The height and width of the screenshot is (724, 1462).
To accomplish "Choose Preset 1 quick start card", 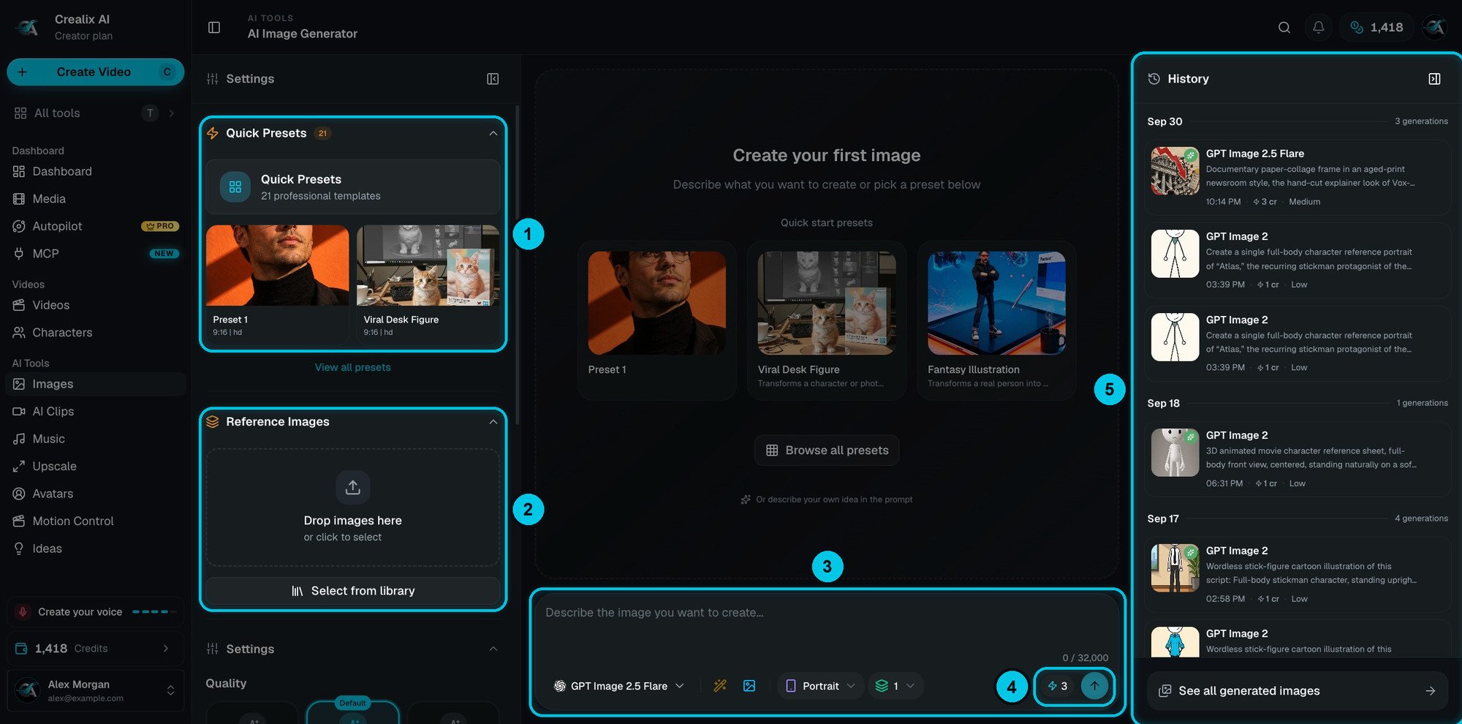I will click(x=656, y=320).
